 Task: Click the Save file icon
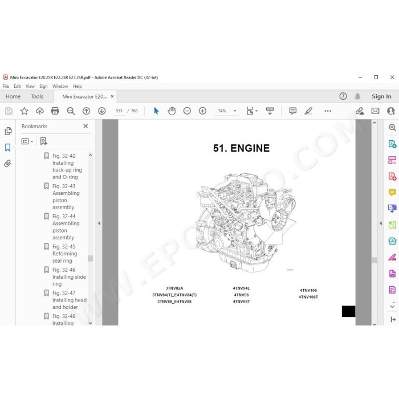tap(9, 111)
